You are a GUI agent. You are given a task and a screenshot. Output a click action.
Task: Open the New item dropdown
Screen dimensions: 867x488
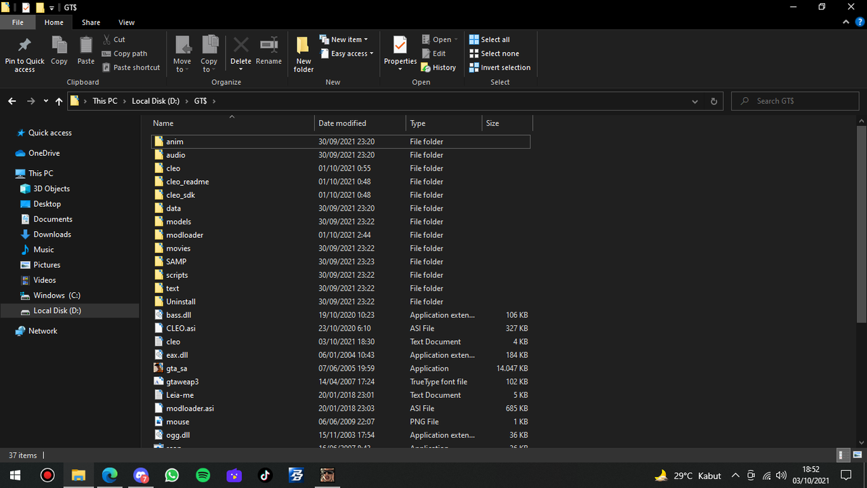point(343,39)
